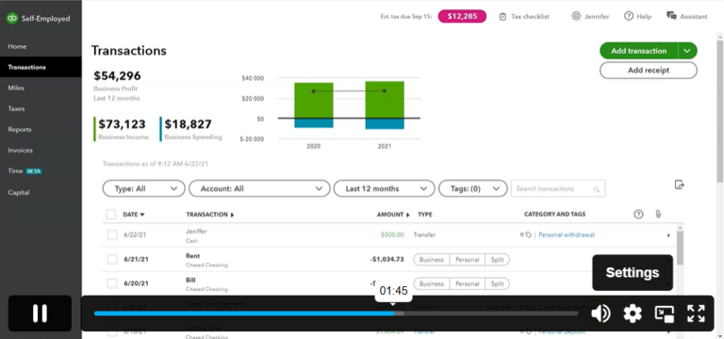The height and width of the screenshot is (339, 724).
Task: Click the Add transaction button
Action: (x=638, y=51)
